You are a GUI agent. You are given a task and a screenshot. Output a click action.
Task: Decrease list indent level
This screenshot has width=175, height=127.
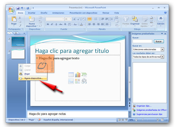point(103,19)
